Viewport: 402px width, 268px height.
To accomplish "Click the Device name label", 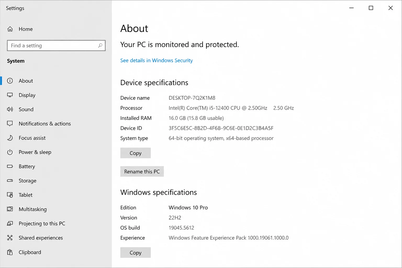I will coord(135,98).
